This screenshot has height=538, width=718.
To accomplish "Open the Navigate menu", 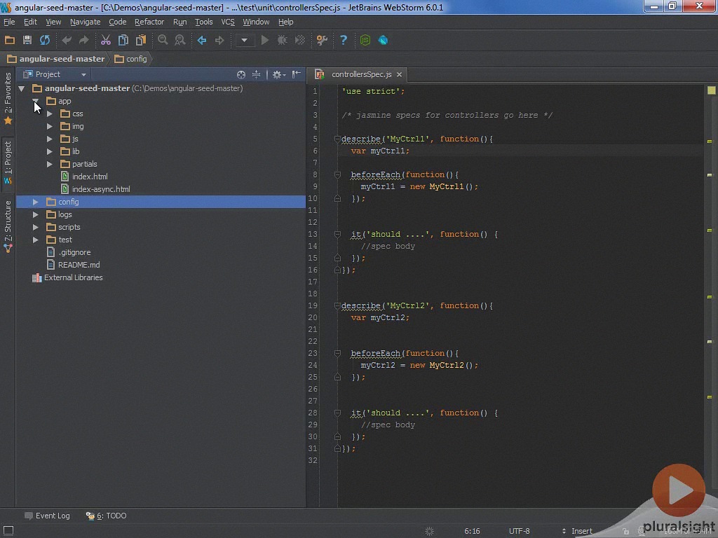I will click(x=85, y=22).
